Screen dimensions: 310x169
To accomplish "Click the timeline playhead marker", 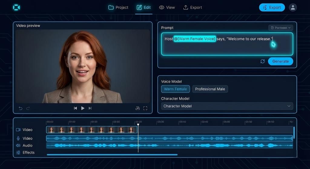I will coord(138,125).
